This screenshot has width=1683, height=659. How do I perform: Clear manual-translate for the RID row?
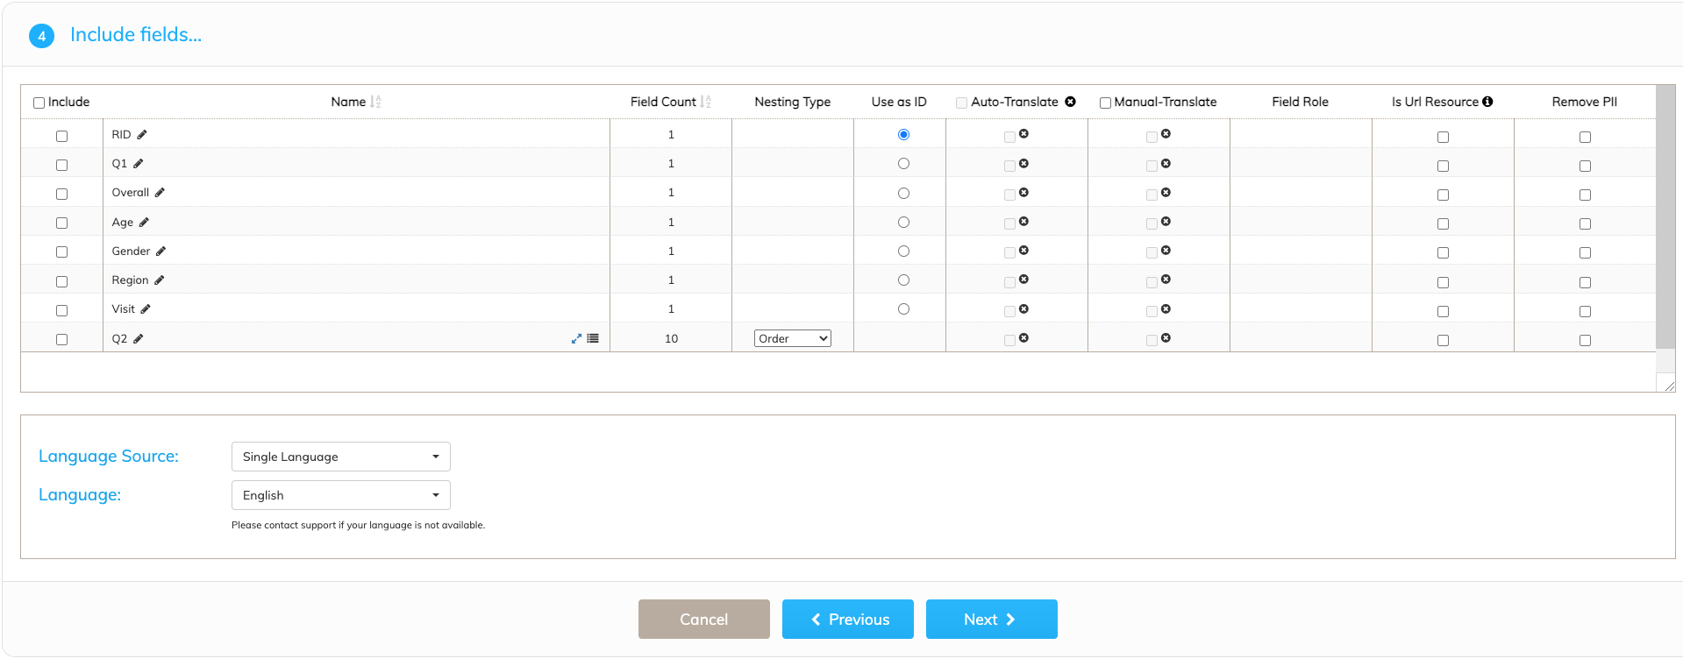(1166, 134)
